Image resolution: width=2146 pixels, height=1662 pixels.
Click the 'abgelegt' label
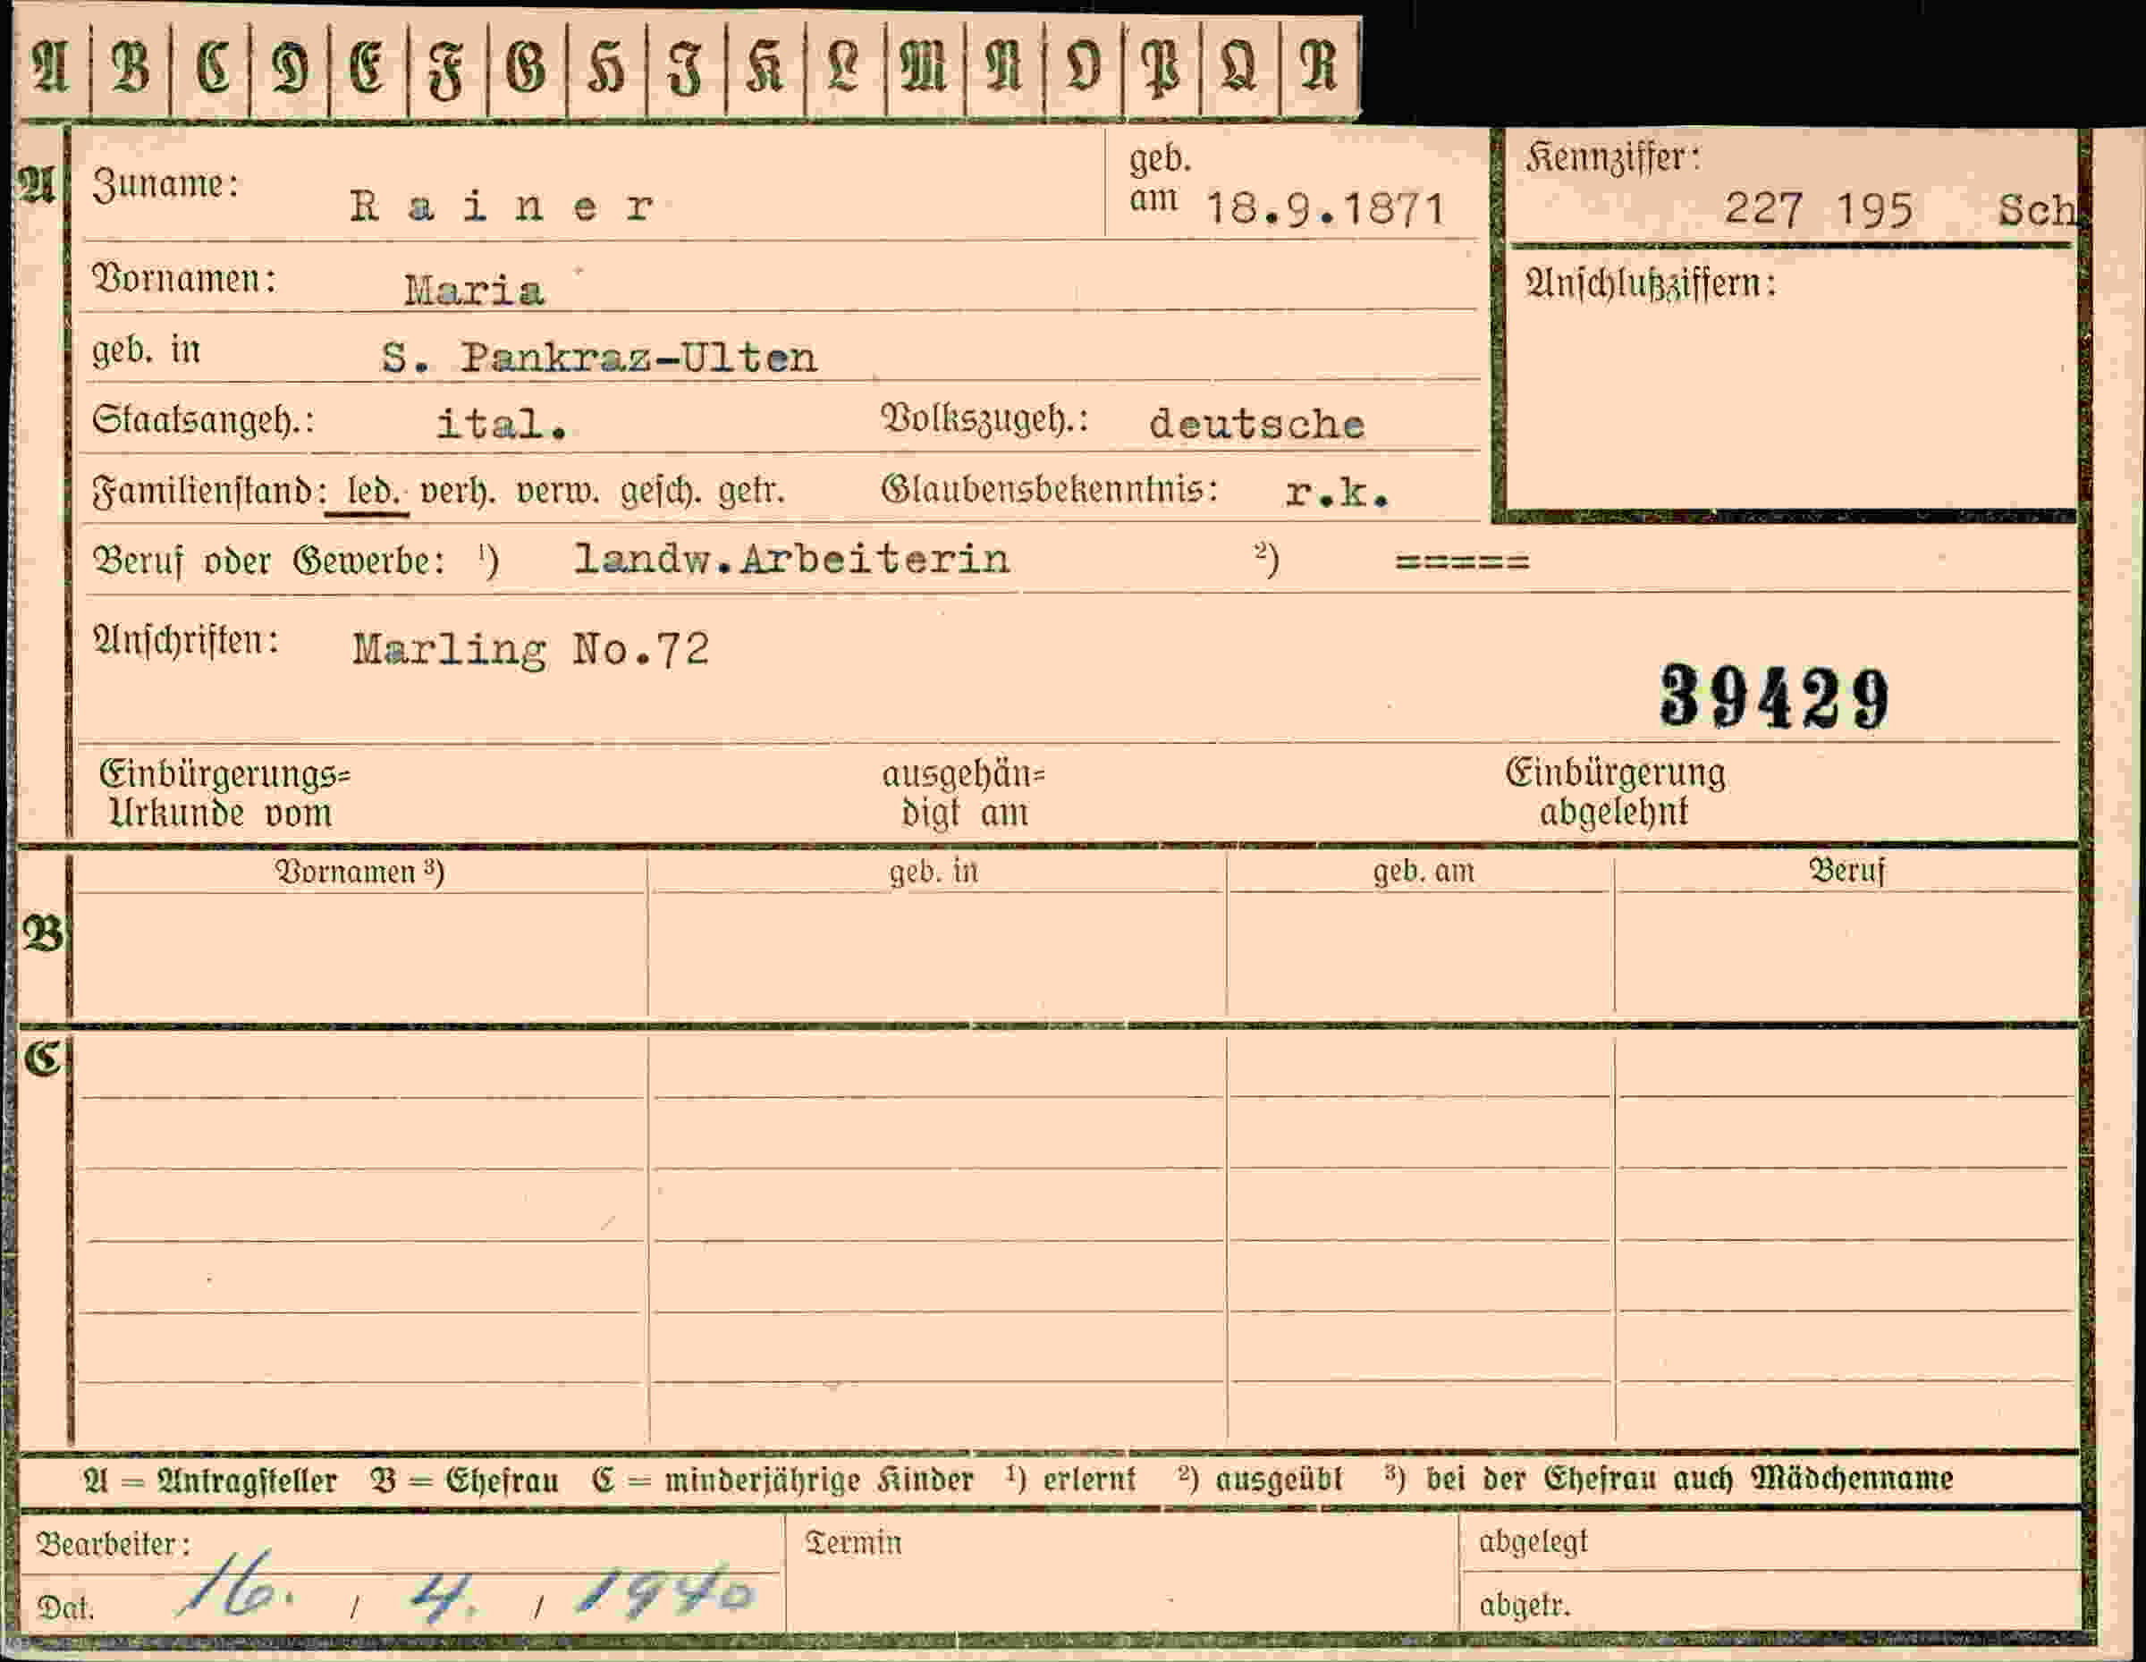point(1533,1542)
